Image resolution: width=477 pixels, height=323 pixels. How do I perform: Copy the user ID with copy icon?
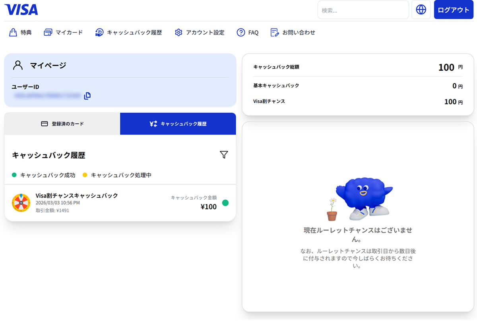(x=87, y=95)
